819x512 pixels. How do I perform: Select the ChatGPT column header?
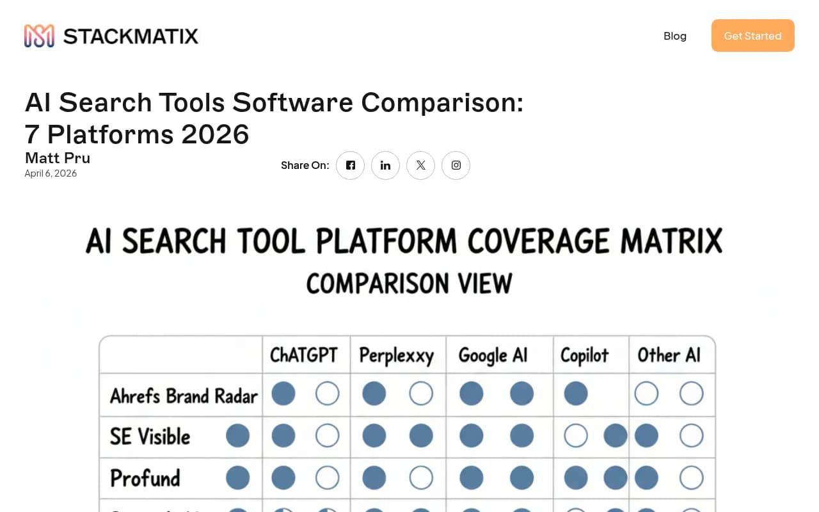306,355
